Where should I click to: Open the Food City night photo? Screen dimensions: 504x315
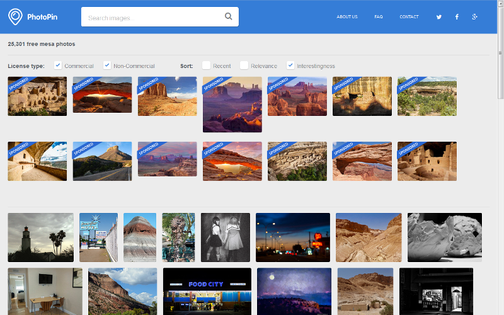[207, 291]
